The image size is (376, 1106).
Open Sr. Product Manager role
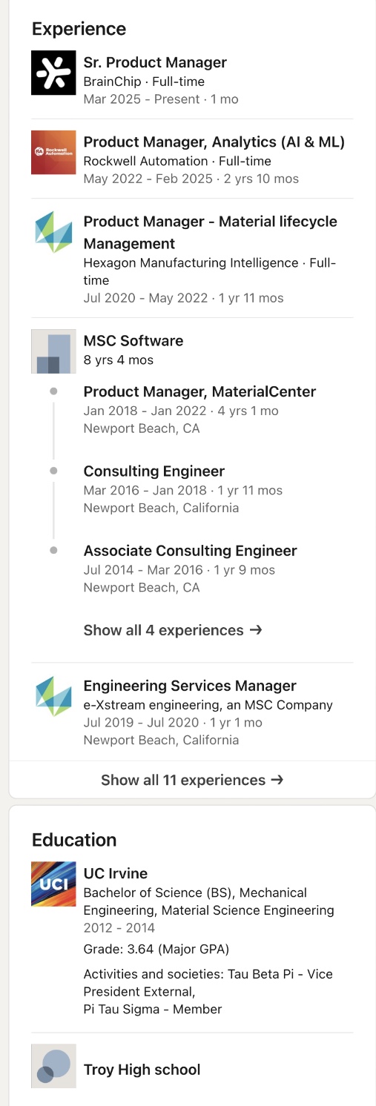coord(155,62)
